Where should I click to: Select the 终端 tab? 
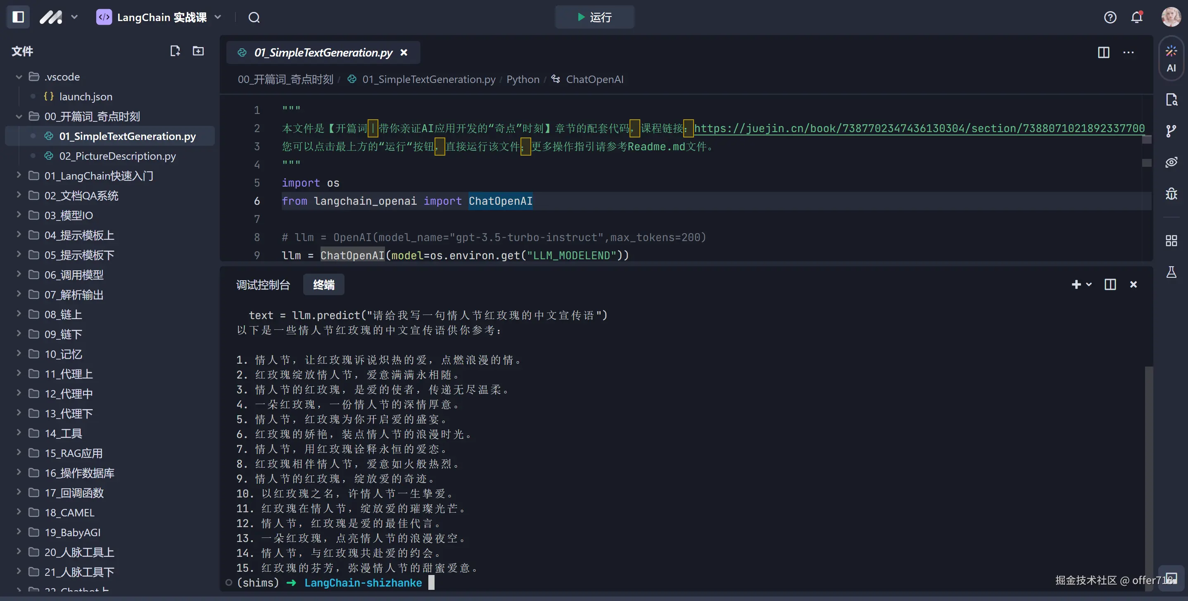[324, 285]
